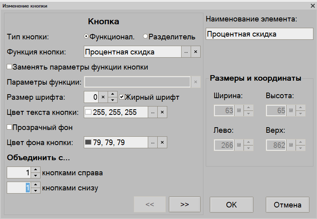The image size is (317, 219).
Task: Clear the Функция кнопки field
Action: pos(195,52)
